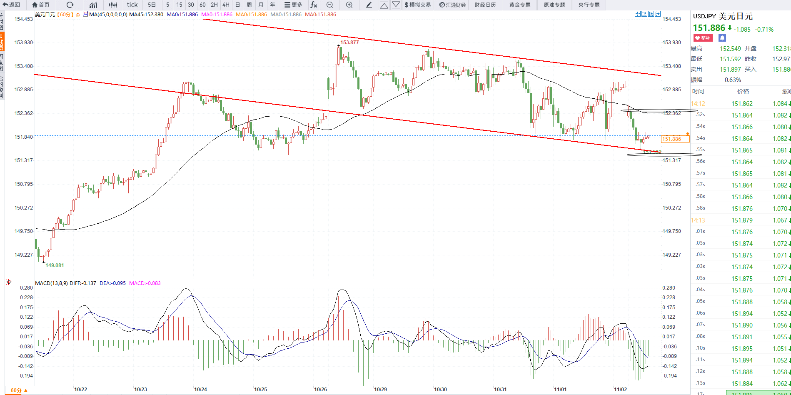
Task: Click the 14:13 time row in tick list
Action: 741,220
